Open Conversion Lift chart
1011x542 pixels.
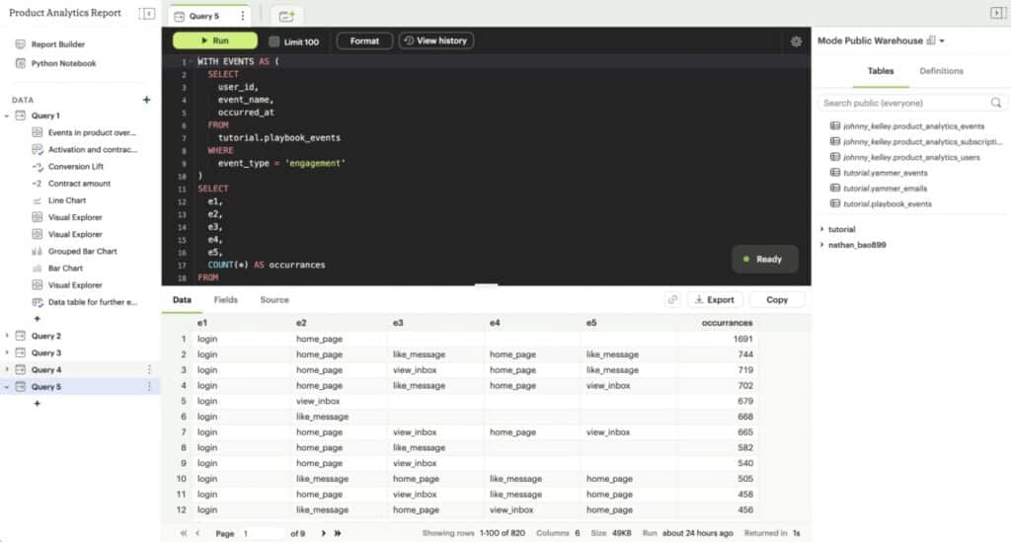(x=75, y=166)
